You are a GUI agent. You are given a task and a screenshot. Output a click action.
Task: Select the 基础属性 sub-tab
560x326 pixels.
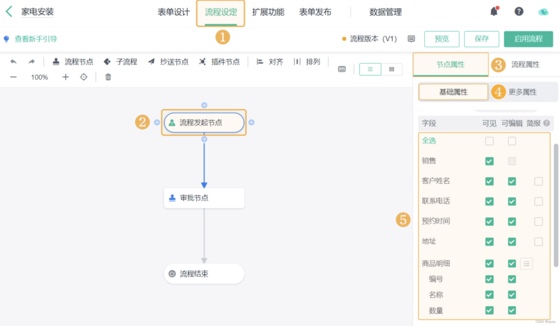pyautogui.click(x=453, y=92)
